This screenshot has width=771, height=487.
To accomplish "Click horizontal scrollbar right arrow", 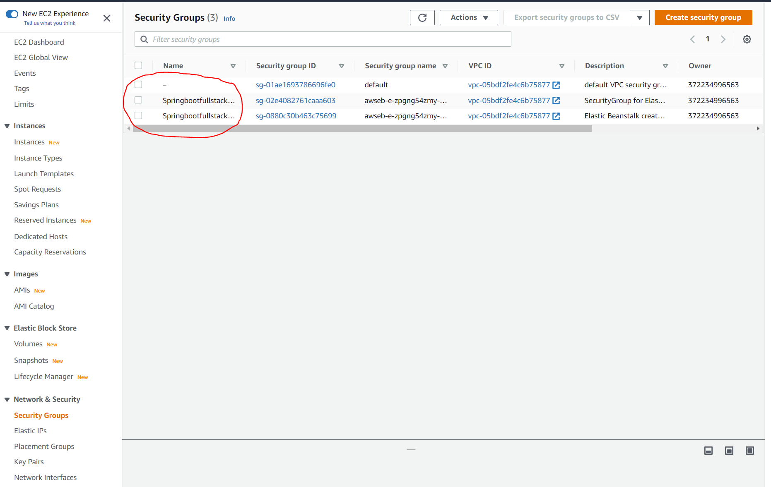I will click(x=758, y=129).
